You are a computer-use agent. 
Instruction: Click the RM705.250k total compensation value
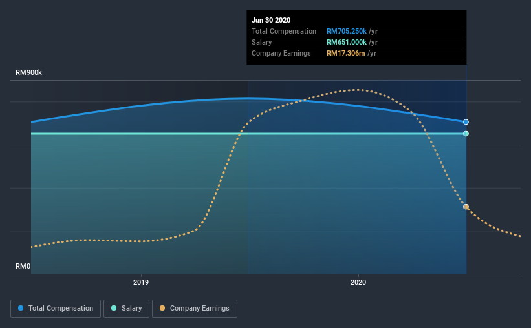[347, 31]
